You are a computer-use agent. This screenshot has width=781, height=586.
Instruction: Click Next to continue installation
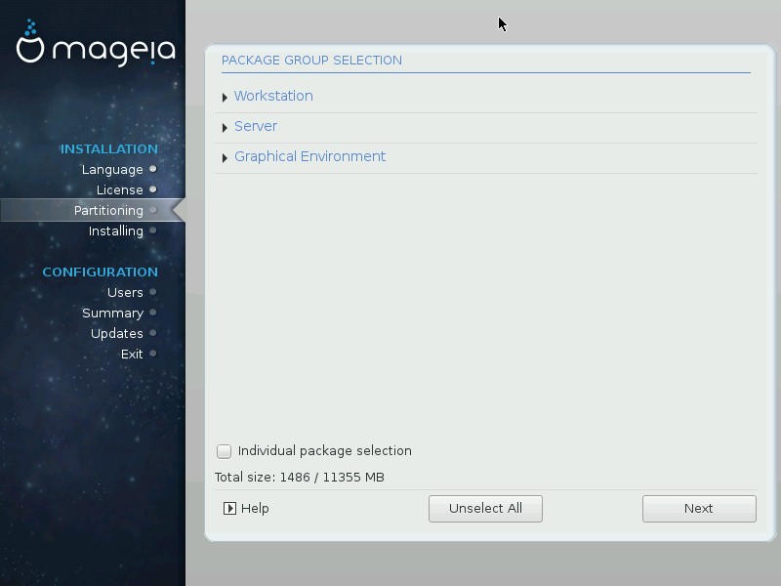(699, 509)
